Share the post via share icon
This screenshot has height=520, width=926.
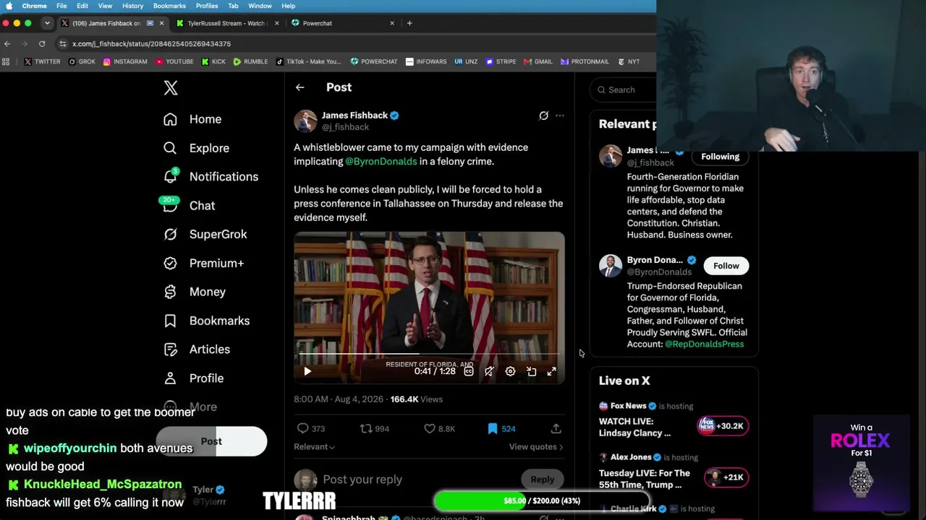point(556,429)
